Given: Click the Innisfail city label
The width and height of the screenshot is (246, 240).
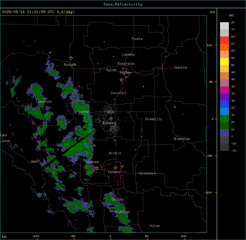Looking at the screenshot, I should pyautogui.click(x=118, y=93).
